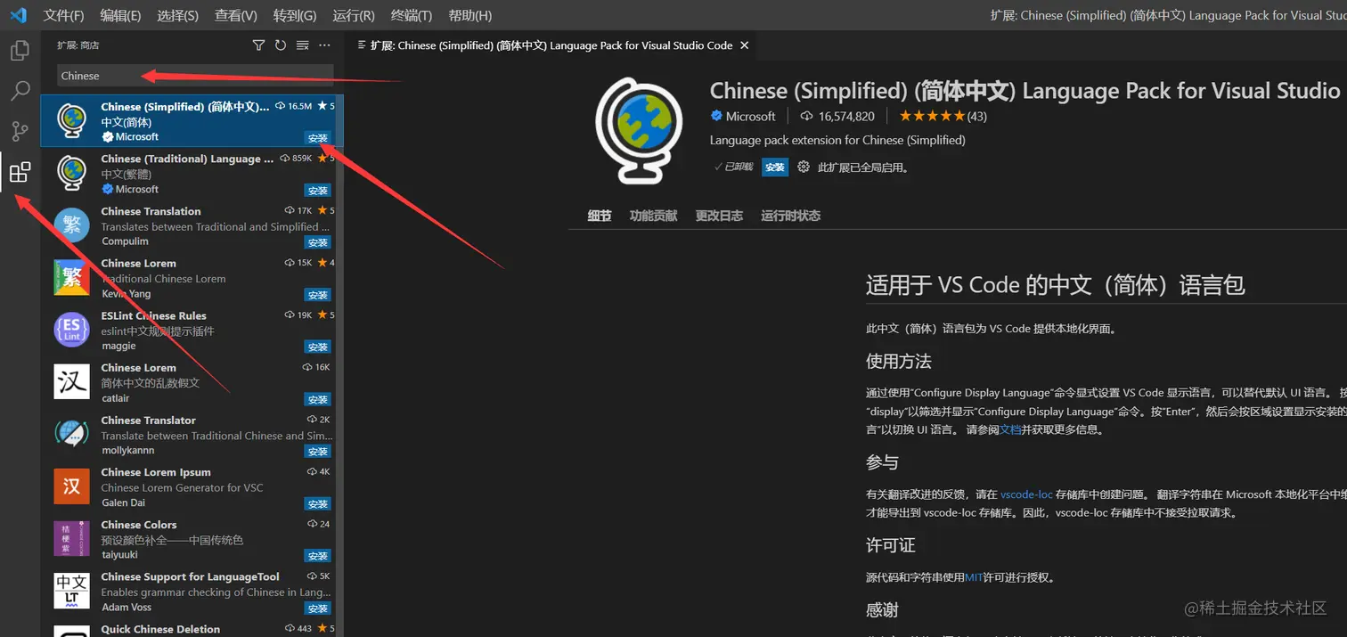Image resolution: width=1347 pixels, height=637 pixels.
Task: Filter extensions using the funnel icon
Action: pyautogui.click(x=258, y=45)
